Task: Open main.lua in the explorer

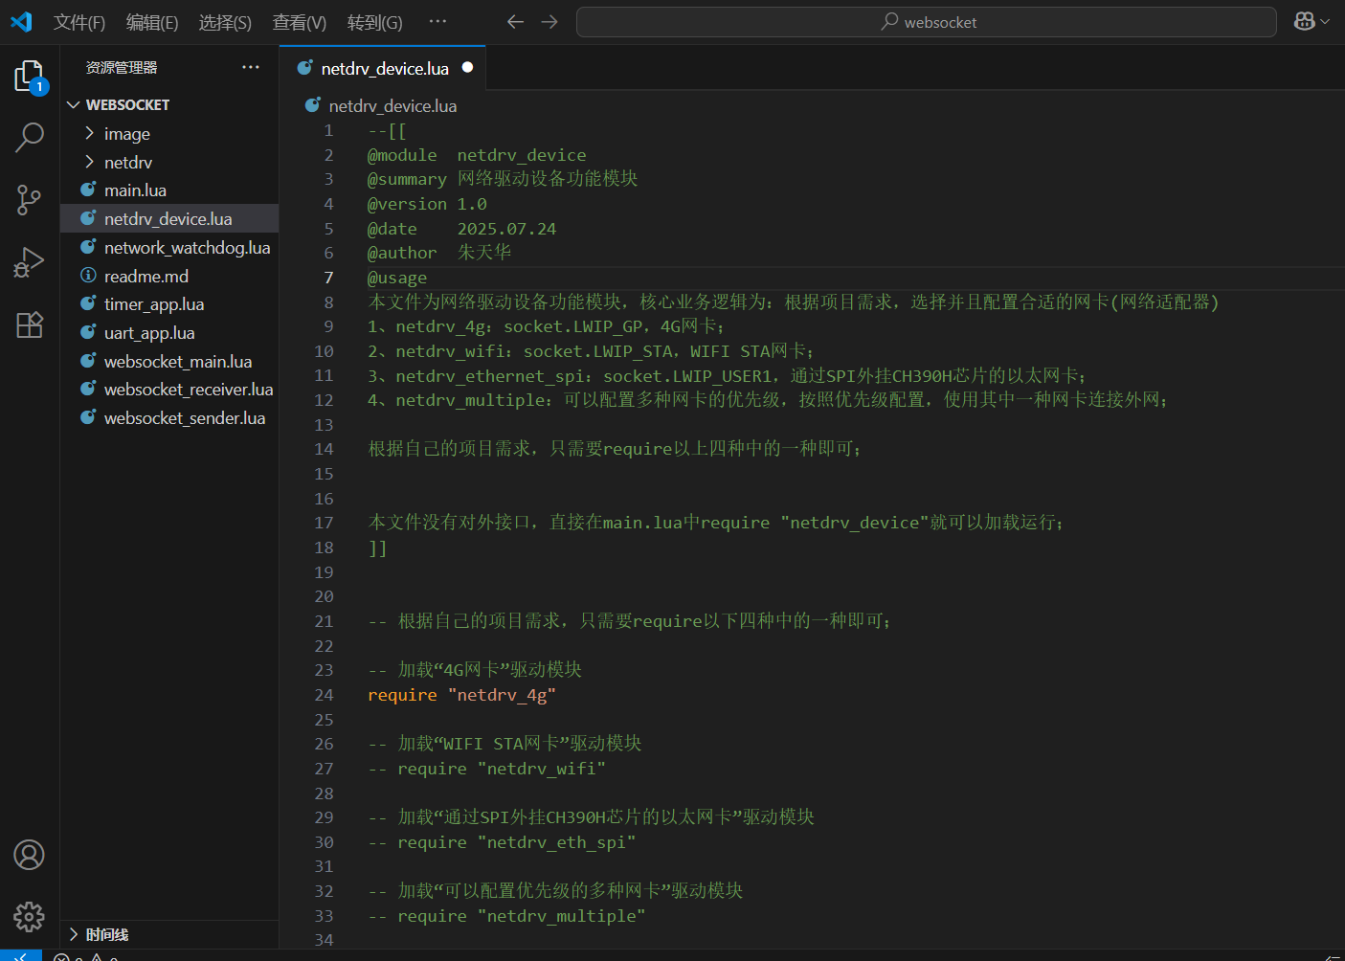Action: coord(169,190)
